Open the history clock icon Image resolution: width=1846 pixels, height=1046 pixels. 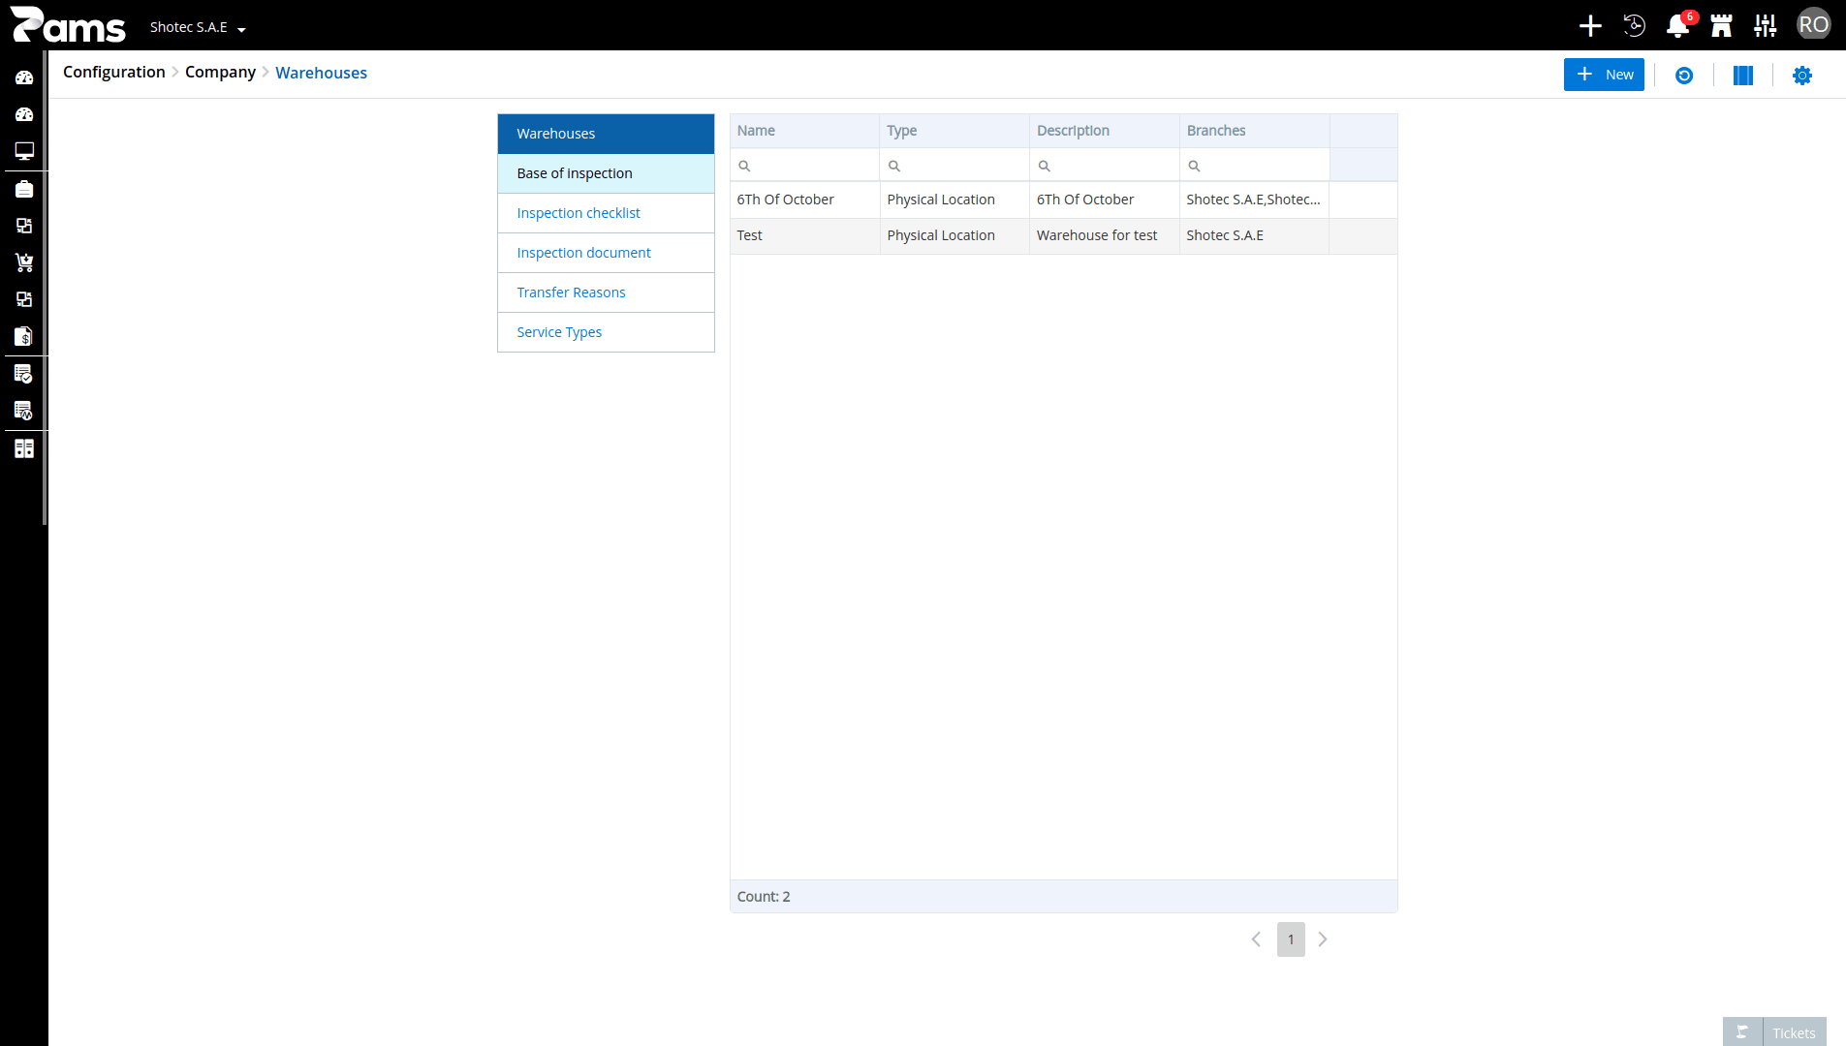pyautogui.click(x=1634, y=26)
